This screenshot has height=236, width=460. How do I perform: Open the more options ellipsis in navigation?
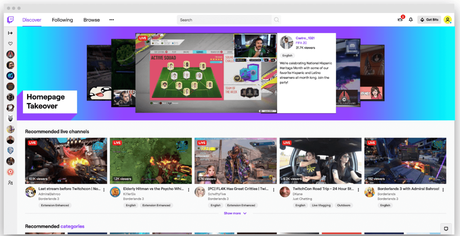coord(112,20)
